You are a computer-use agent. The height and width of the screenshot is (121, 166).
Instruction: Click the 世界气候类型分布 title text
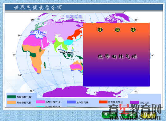(x=38, y=8)
